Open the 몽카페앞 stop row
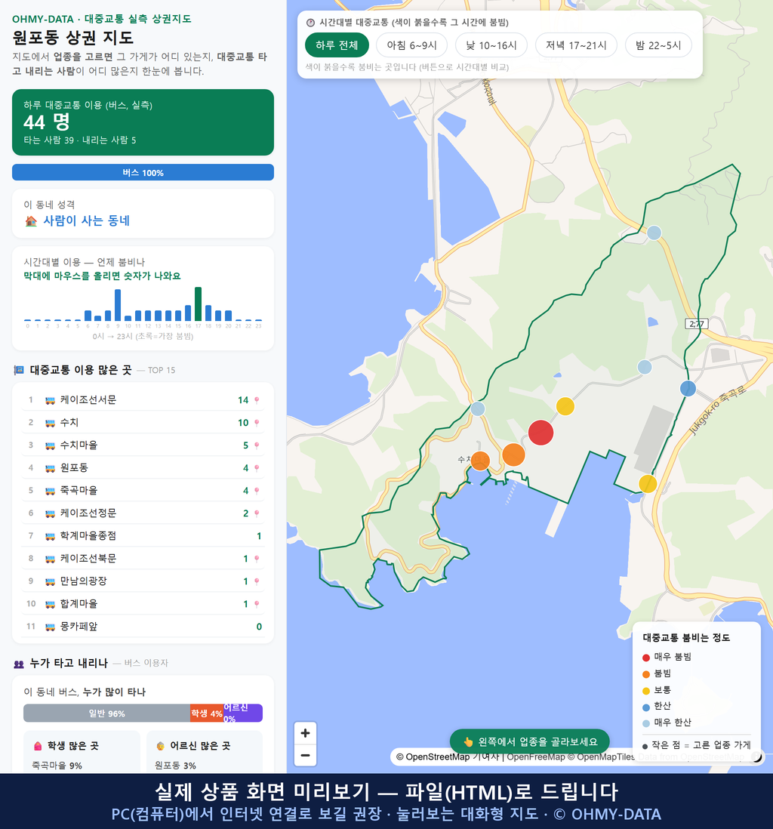Screen dimensions: 773x829 143,627
